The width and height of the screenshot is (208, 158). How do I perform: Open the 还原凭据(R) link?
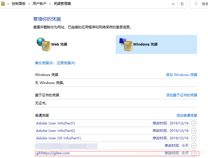pos(66,63)
